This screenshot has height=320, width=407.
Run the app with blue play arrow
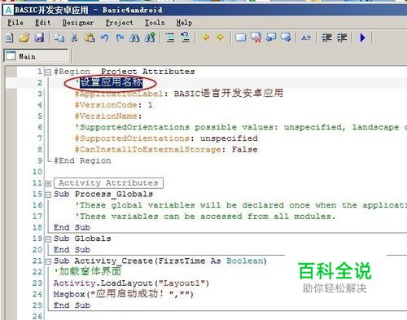point(363,37)
